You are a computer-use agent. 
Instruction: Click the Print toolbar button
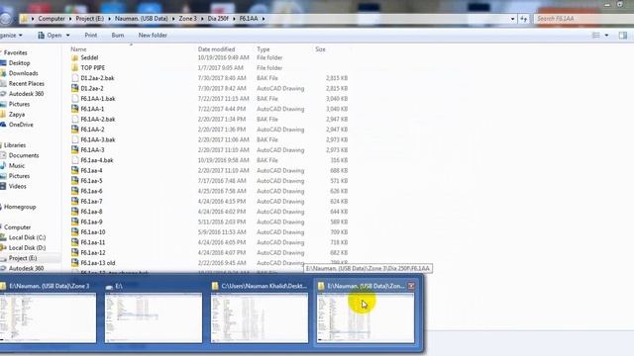[90, 36]
